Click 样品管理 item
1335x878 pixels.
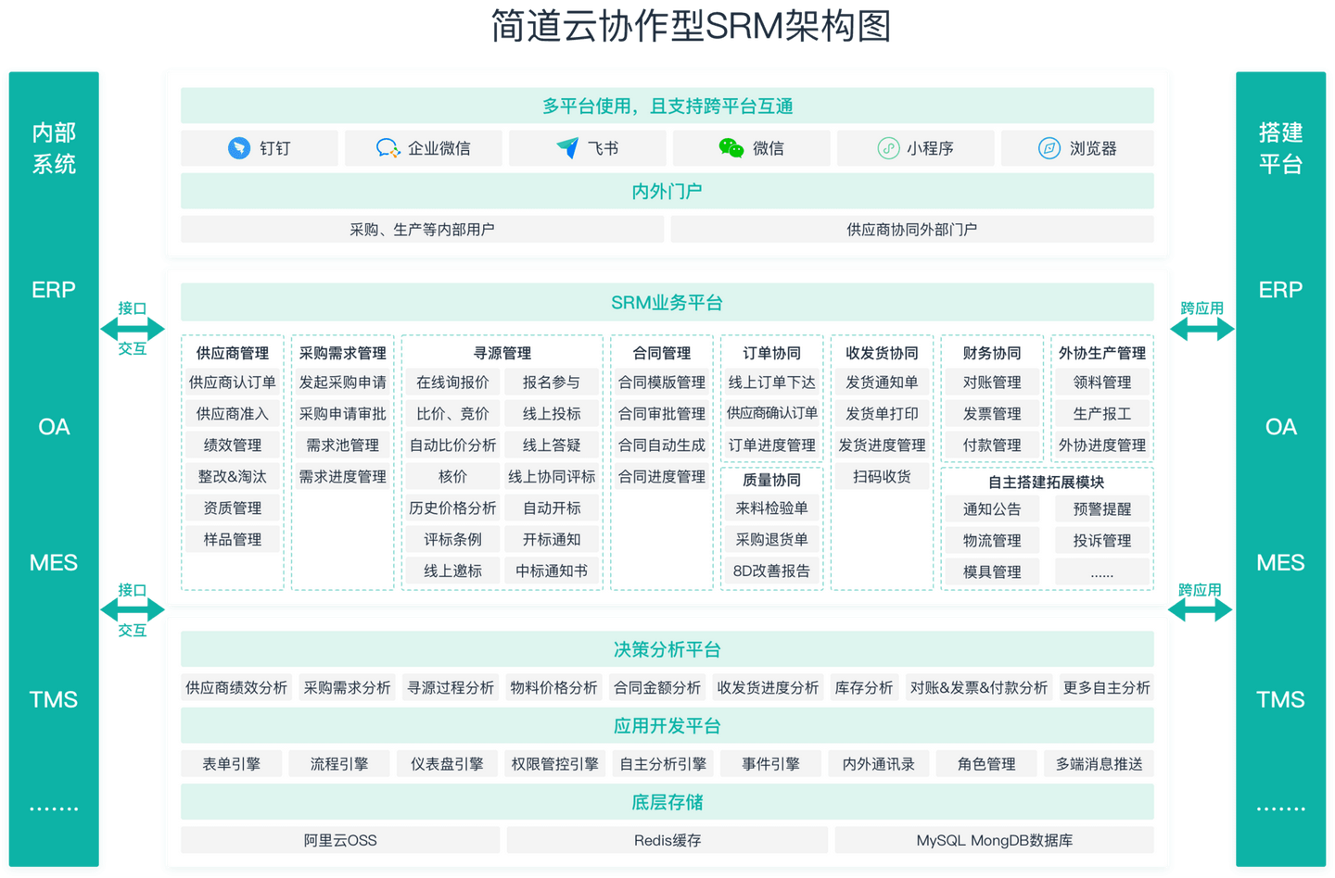233,540
